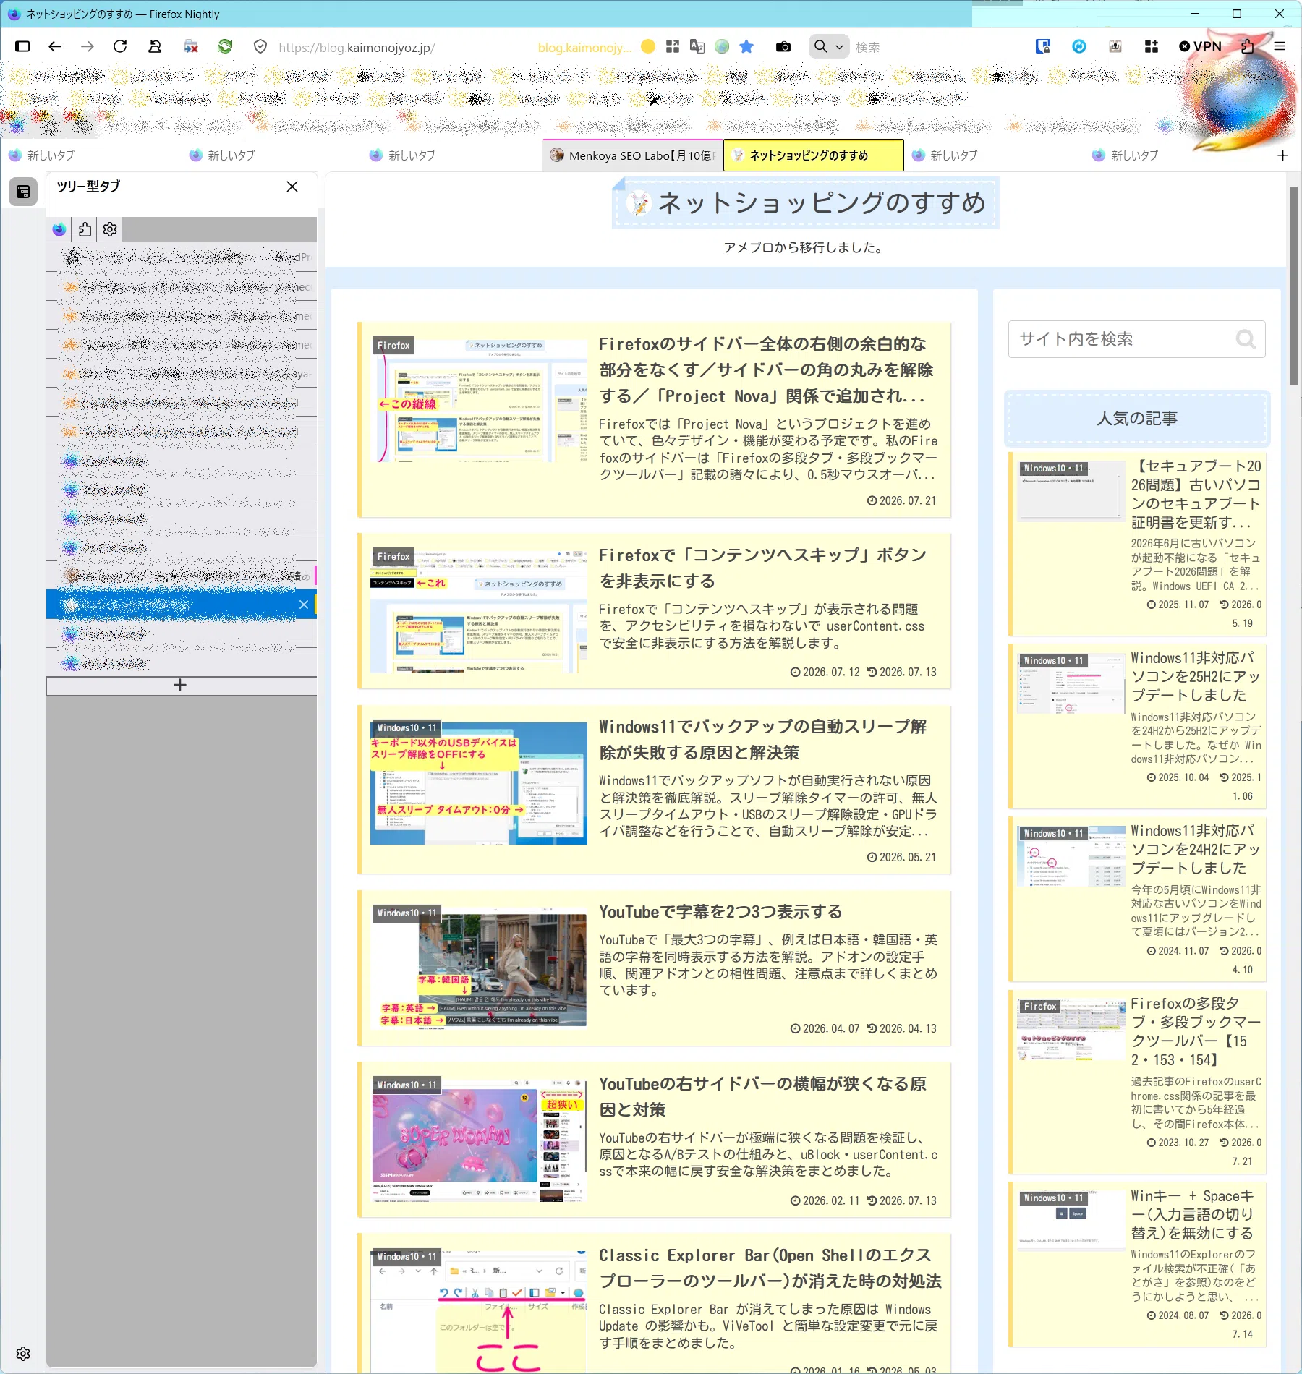Click puzzle piece button in tree tab panel
1302x1374 pixels.
[x=85, y=229]
